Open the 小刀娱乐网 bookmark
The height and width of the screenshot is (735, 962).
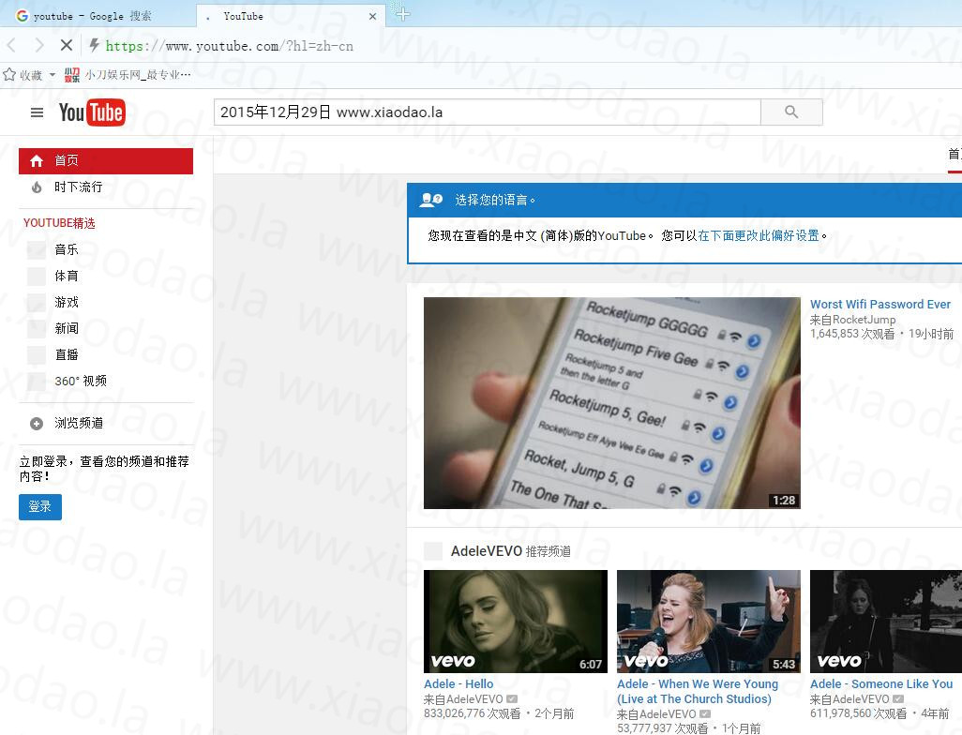coord(128,75)
